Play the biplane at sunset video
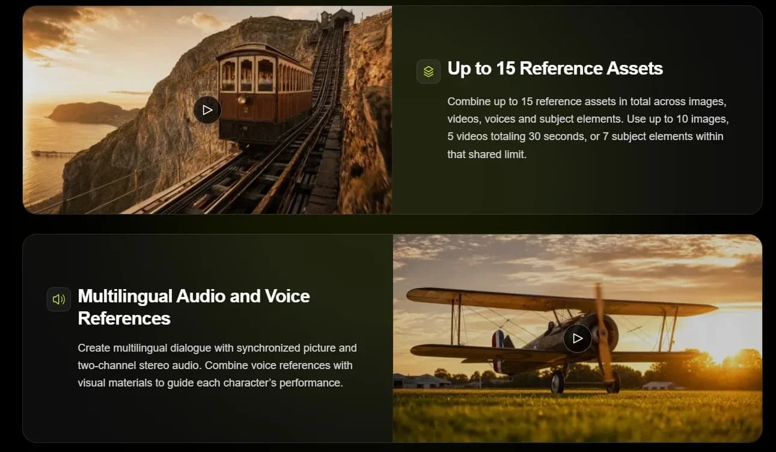This screenshot has height=452, width=776. coord(578,338)
